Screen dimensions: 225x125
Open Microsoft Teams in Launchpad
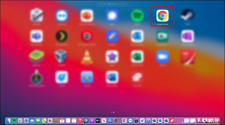click(x=36, y=36)
